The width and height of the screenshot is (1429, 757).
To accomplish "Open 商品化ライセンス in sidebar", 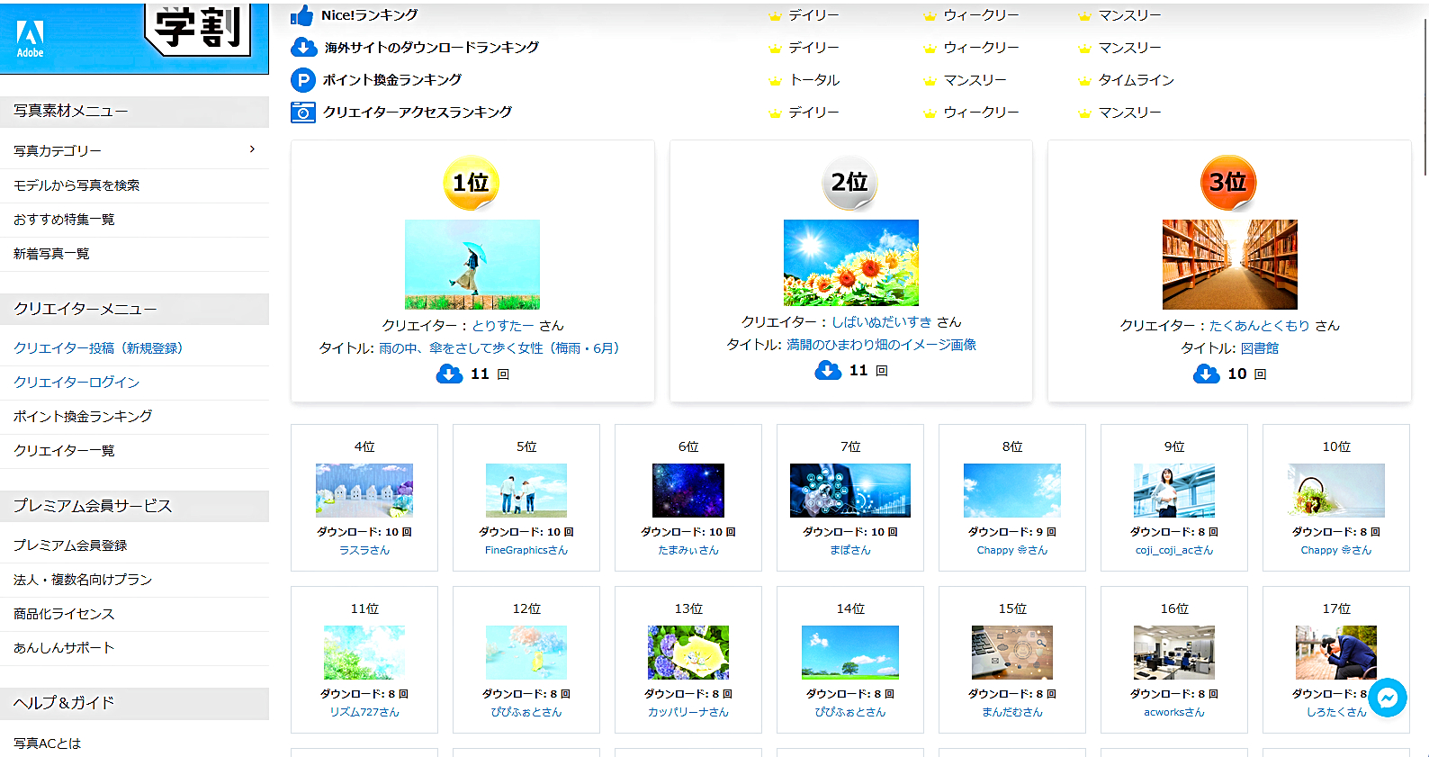I will coord(64,614).
